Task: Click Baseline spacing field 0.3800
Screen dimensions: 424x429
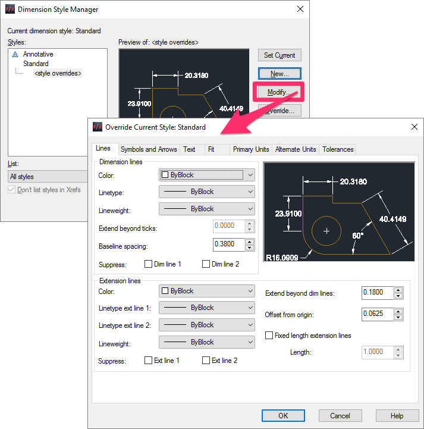Action: click(x=229, y=245)
